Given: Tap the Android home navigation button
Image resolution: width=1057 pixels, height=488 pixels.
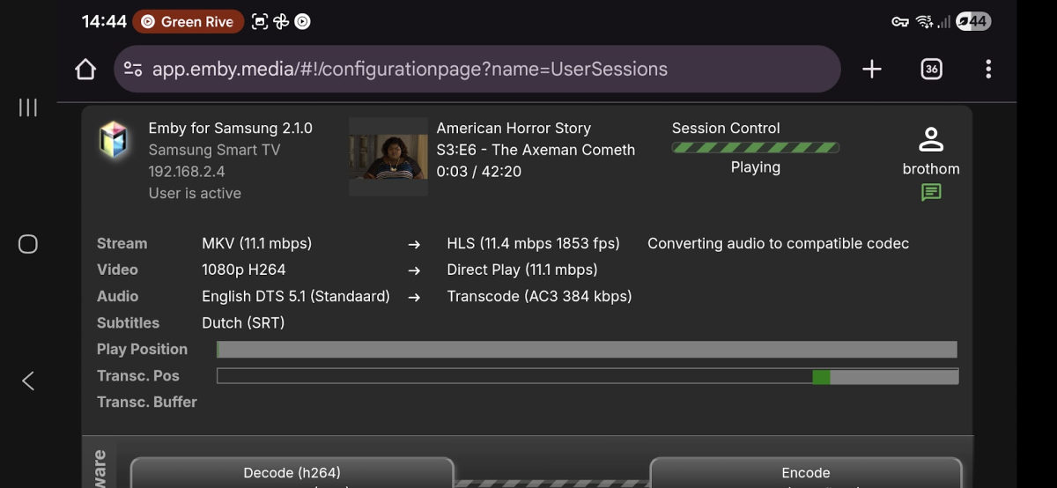Looking at the screenshot, I should click(28, 244).
